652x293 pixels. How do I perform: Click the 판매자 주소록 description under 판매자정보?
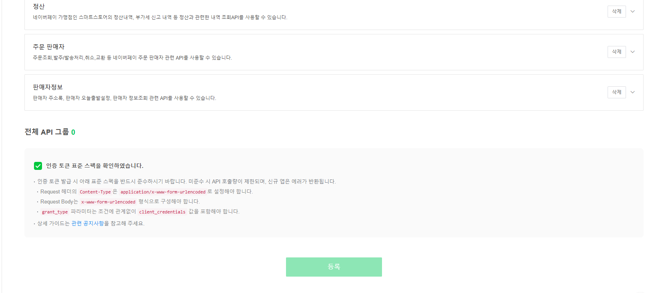pos(124,98)
